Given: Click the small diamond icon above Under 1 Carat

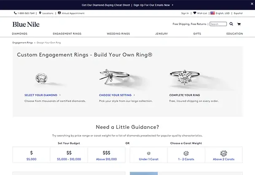Looking at the screenshot, I should pyautogui.click(x=149, y=153).
